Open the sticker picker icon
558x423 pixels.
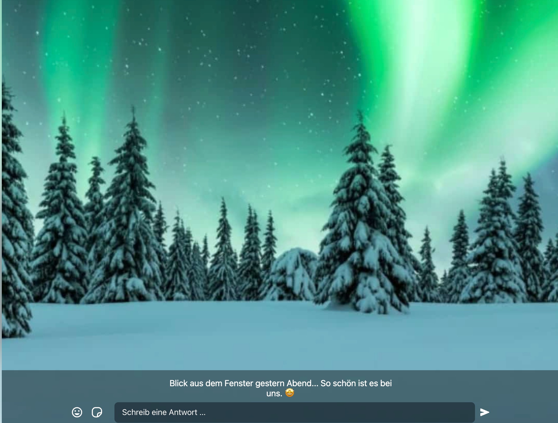(x=97, y=412)
